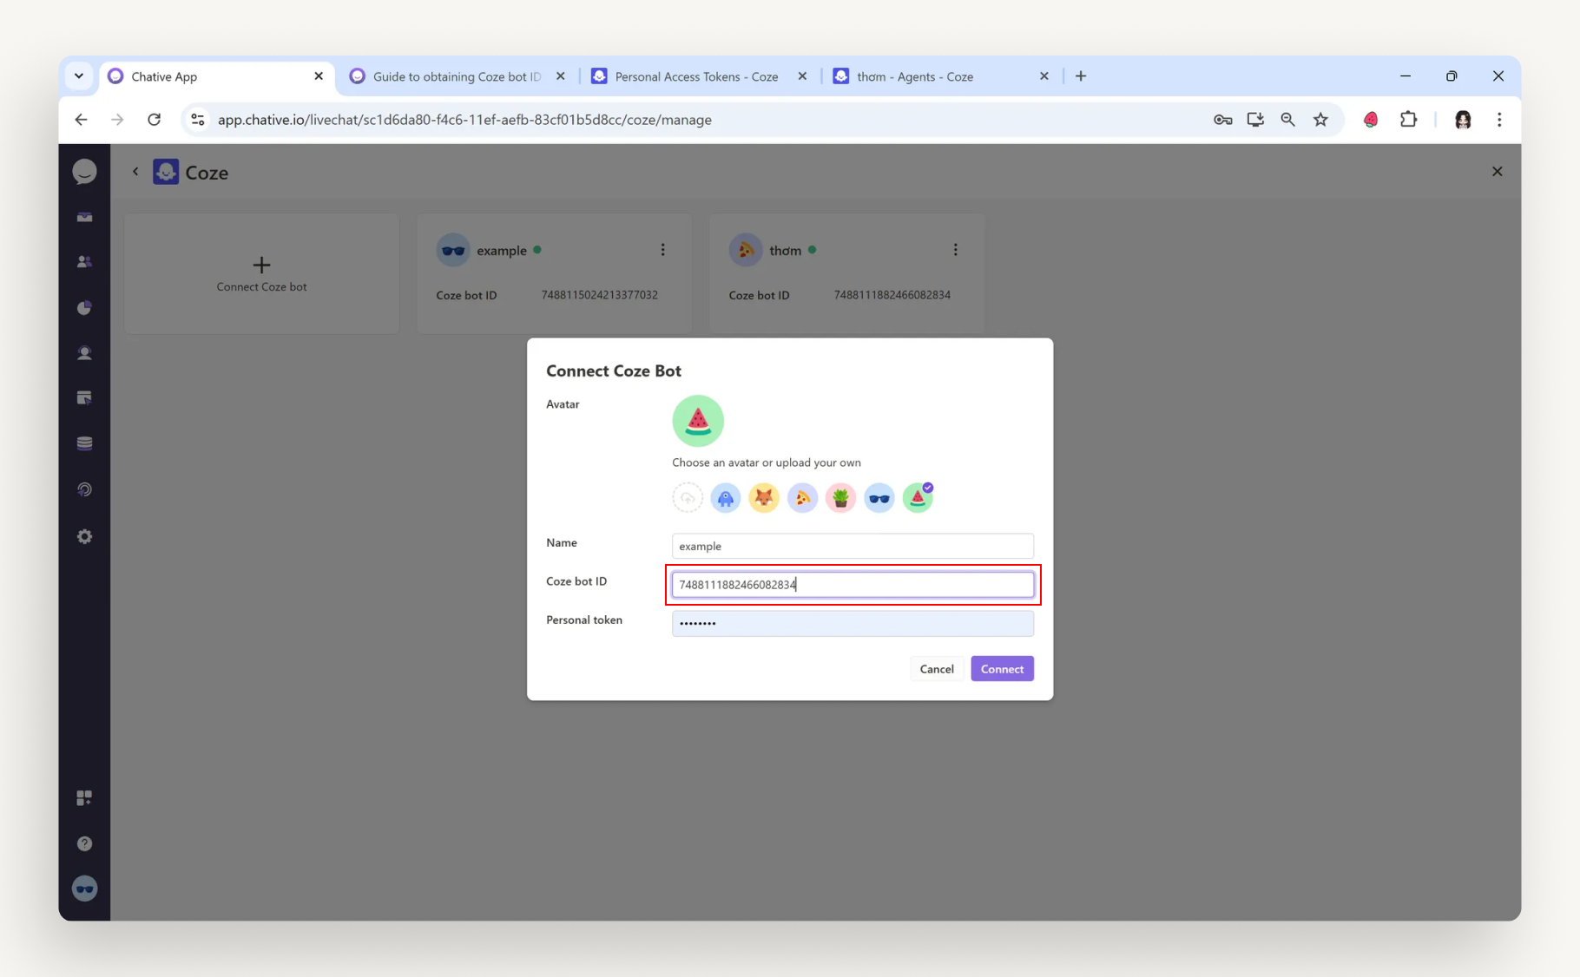Open the database icon in the sidebar
The image size is (1580, 977).
(x=84, y=443)
